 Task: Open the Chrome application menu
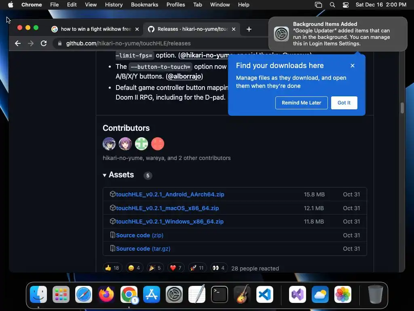point(32,5)
